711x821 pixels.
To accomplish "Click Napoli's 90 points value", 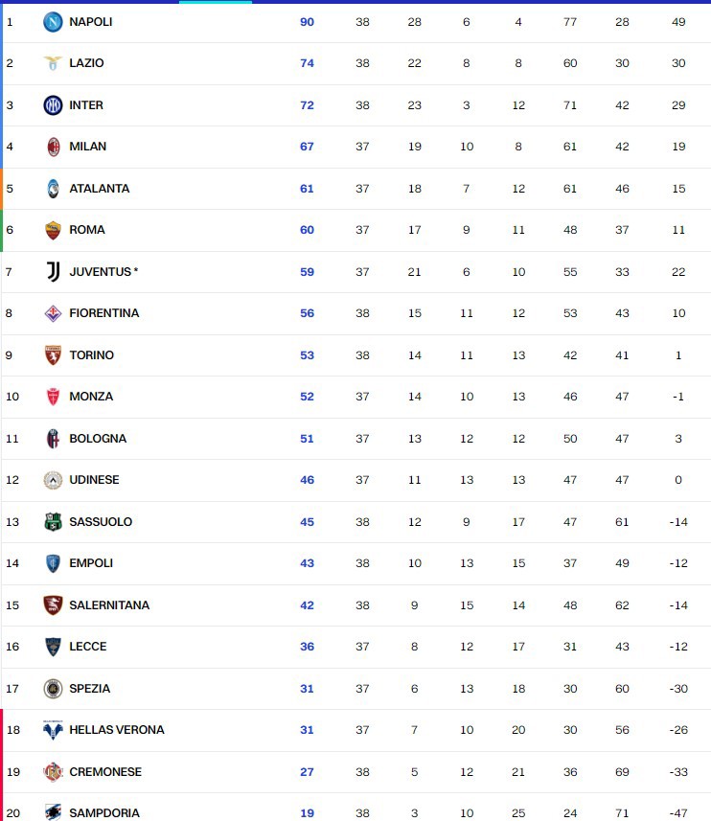I will pos(307,22).
